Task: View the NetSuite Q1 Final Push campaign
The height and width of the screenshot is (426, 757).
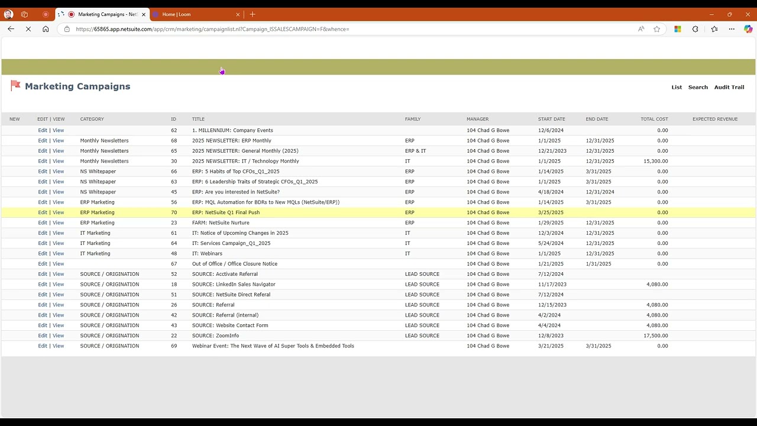Action: point(58,212)
